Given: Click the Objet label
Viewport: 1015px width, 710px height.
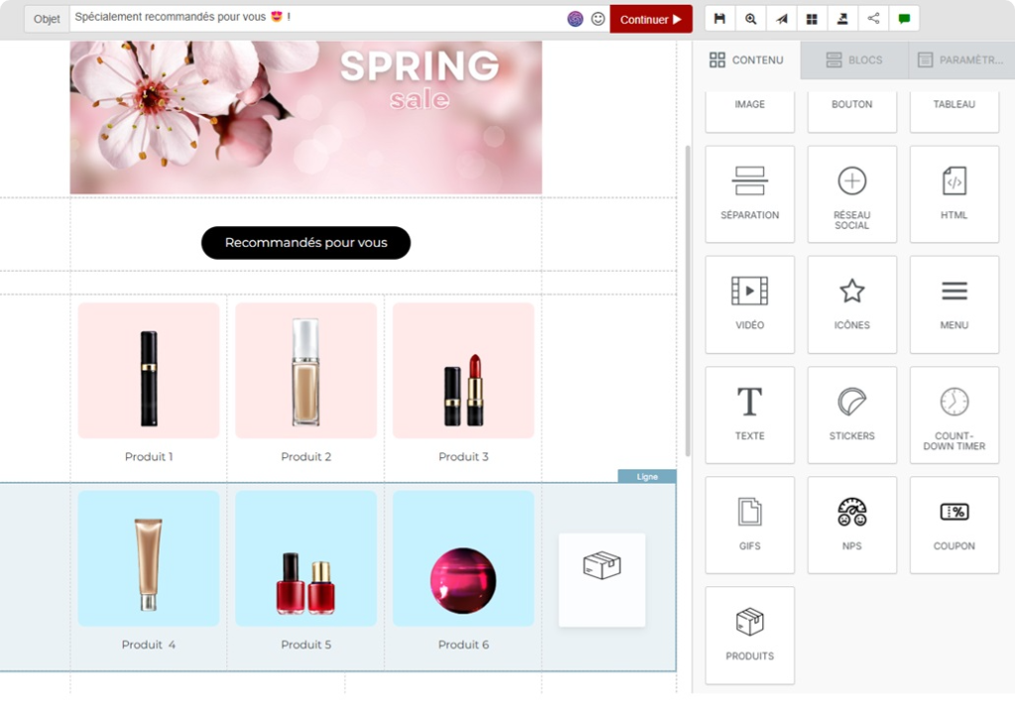Looking at the screenshot, I should coord(47,19).
